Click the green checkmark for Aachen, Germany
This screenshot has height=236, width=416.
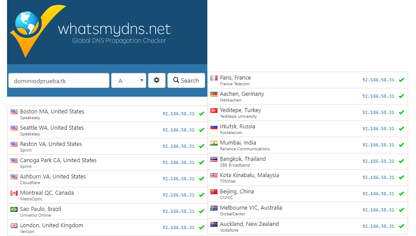[x=401, y=96]
